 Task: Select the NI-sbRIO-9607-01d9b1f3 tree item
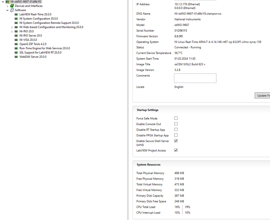click(x=26, y=2)
